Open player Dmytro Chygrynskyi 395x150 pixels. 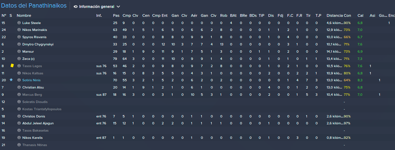click(38, 44)
